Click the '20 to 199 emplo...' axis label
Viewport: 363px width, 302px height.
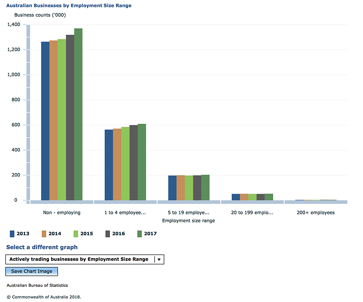(252, 213)
